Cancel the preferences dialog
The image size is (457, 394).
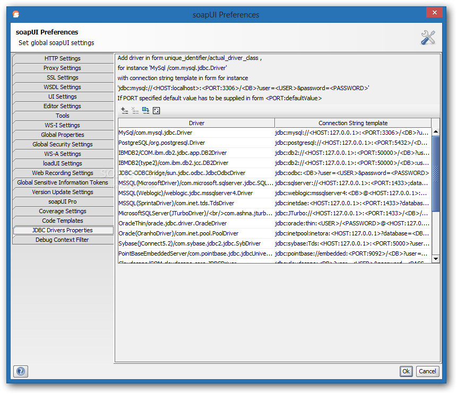tap(427, 371)
